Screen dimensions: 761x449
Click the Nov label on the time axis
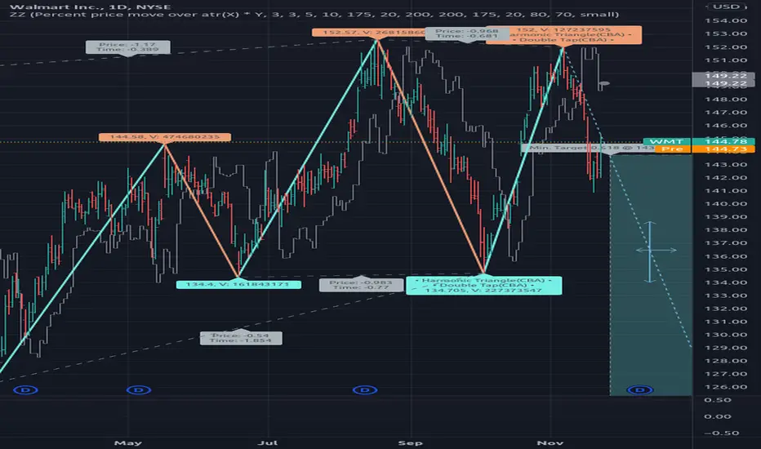pos(550,442)
